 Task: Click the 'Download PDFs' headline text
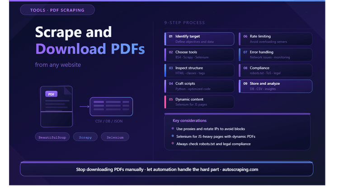coord(90,49)
